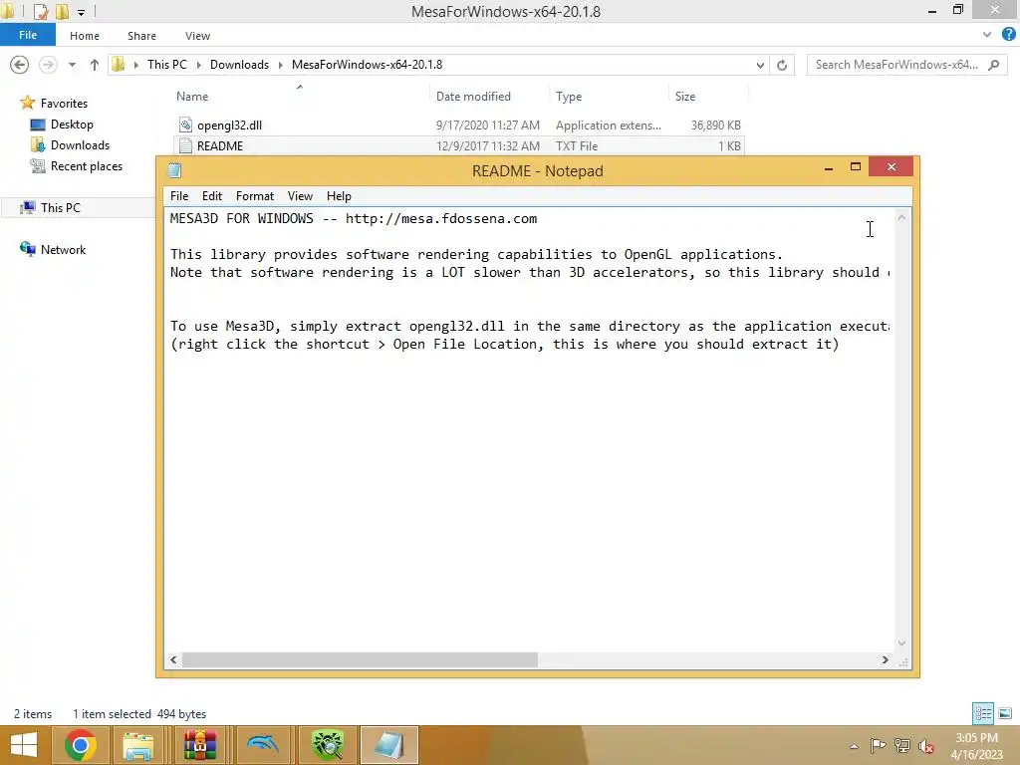Expand recent locations dropdown arrow
Image resolution: width=1020 pixels, height=765 pixels.
tap(72, 65)
